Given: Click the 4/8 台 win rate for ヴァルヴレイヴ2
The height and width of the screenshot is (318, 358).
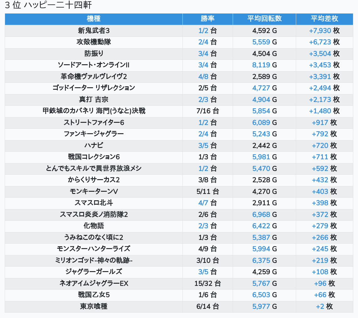Looking at the screenshot, I should 208,77.
